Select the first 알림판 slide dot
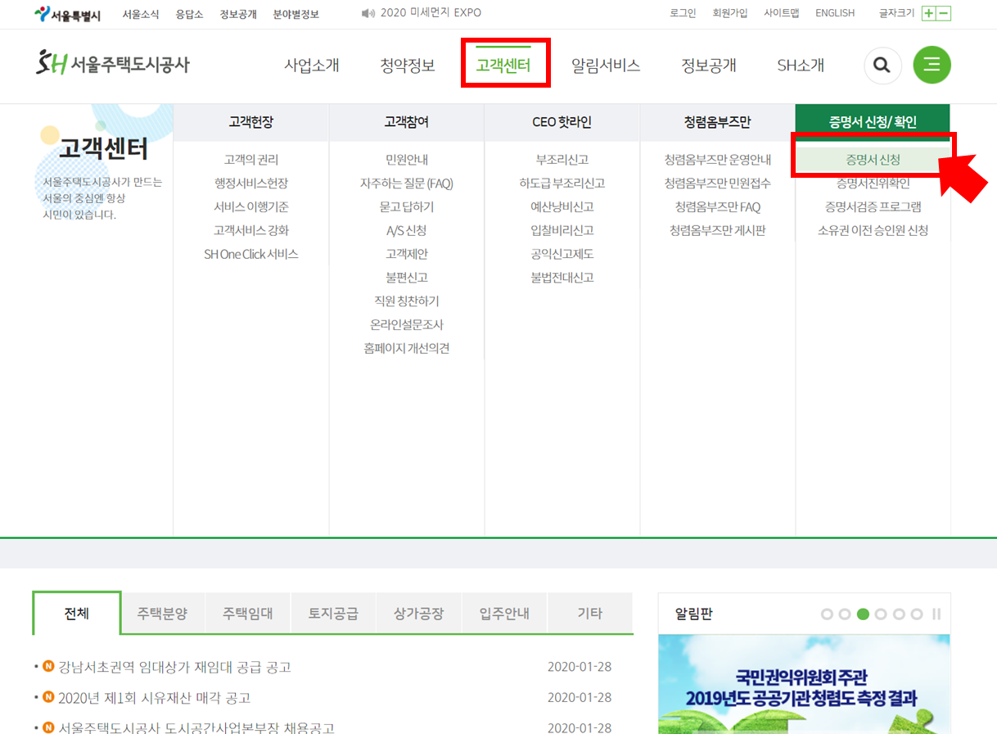The height and width of the screenshot is (734, 997). coord(827,614)
